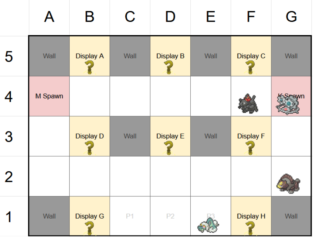Select column header D

[170, 17]
